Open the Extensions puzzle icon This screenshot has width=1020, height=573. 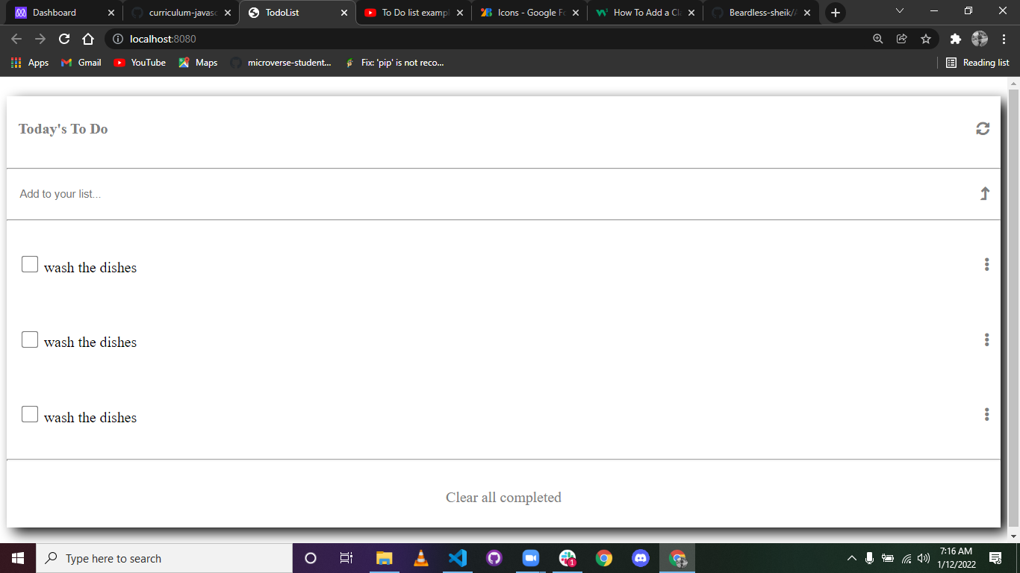955,39
